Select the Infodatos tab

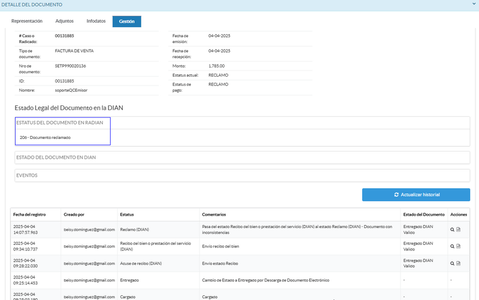point(96,21)
